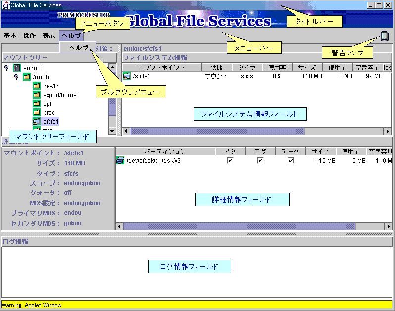
Task: Click the データ column header
Action: coord(291,151)
